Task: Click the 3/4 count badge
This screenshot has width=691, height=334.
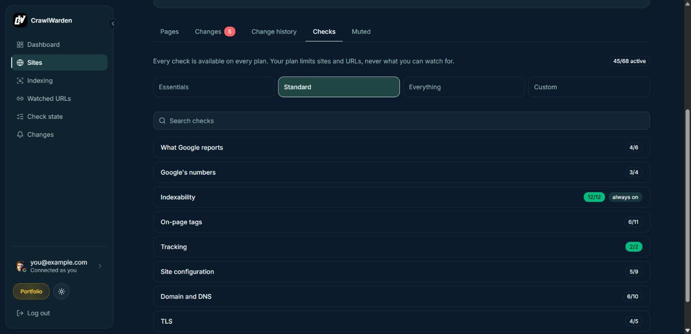Action: coord(633,172)
